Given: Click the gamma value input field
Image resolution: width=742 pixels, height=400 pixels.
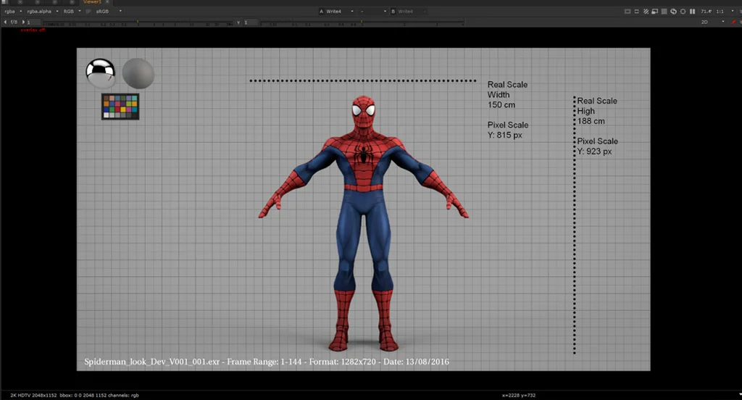Looking at the screenshot, I should click(x=251, y=22).
